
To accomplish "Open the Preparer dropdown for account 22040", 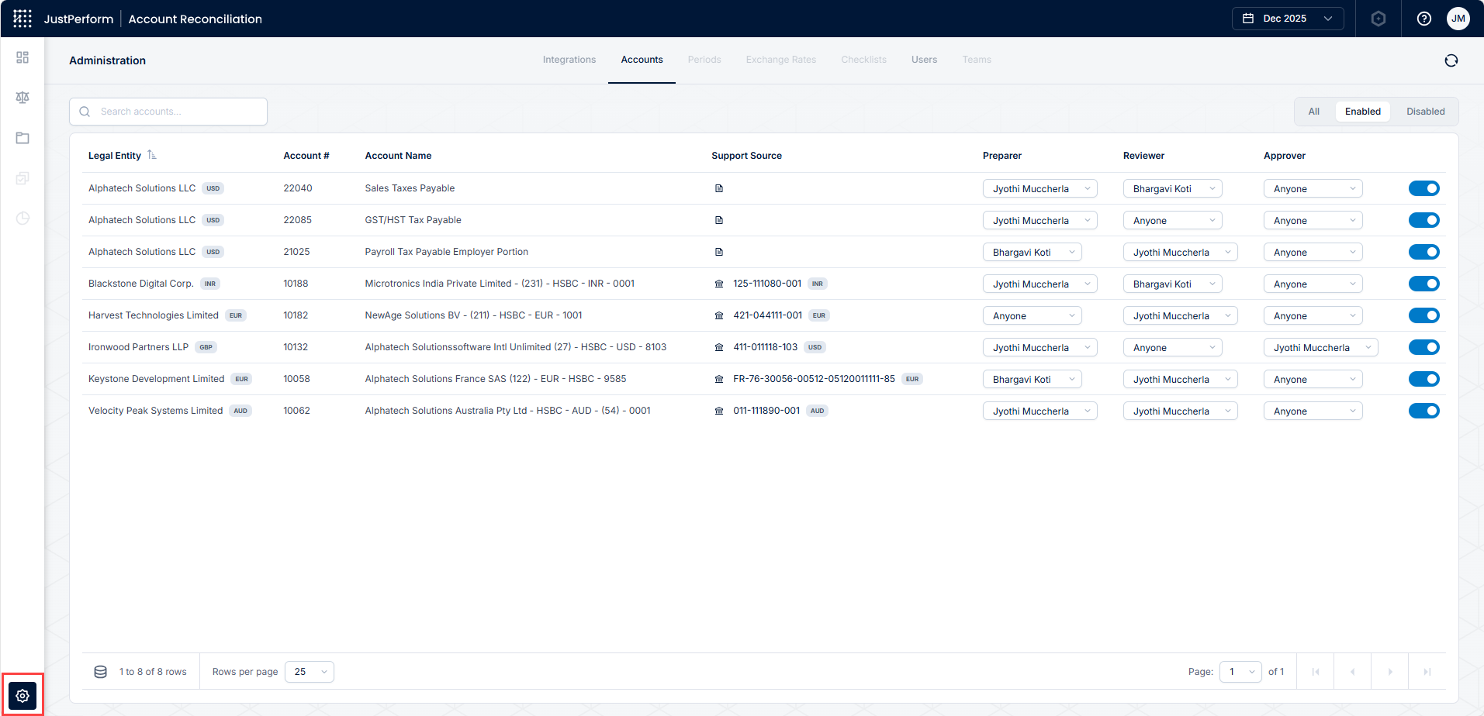I will tap(1040, 188).
